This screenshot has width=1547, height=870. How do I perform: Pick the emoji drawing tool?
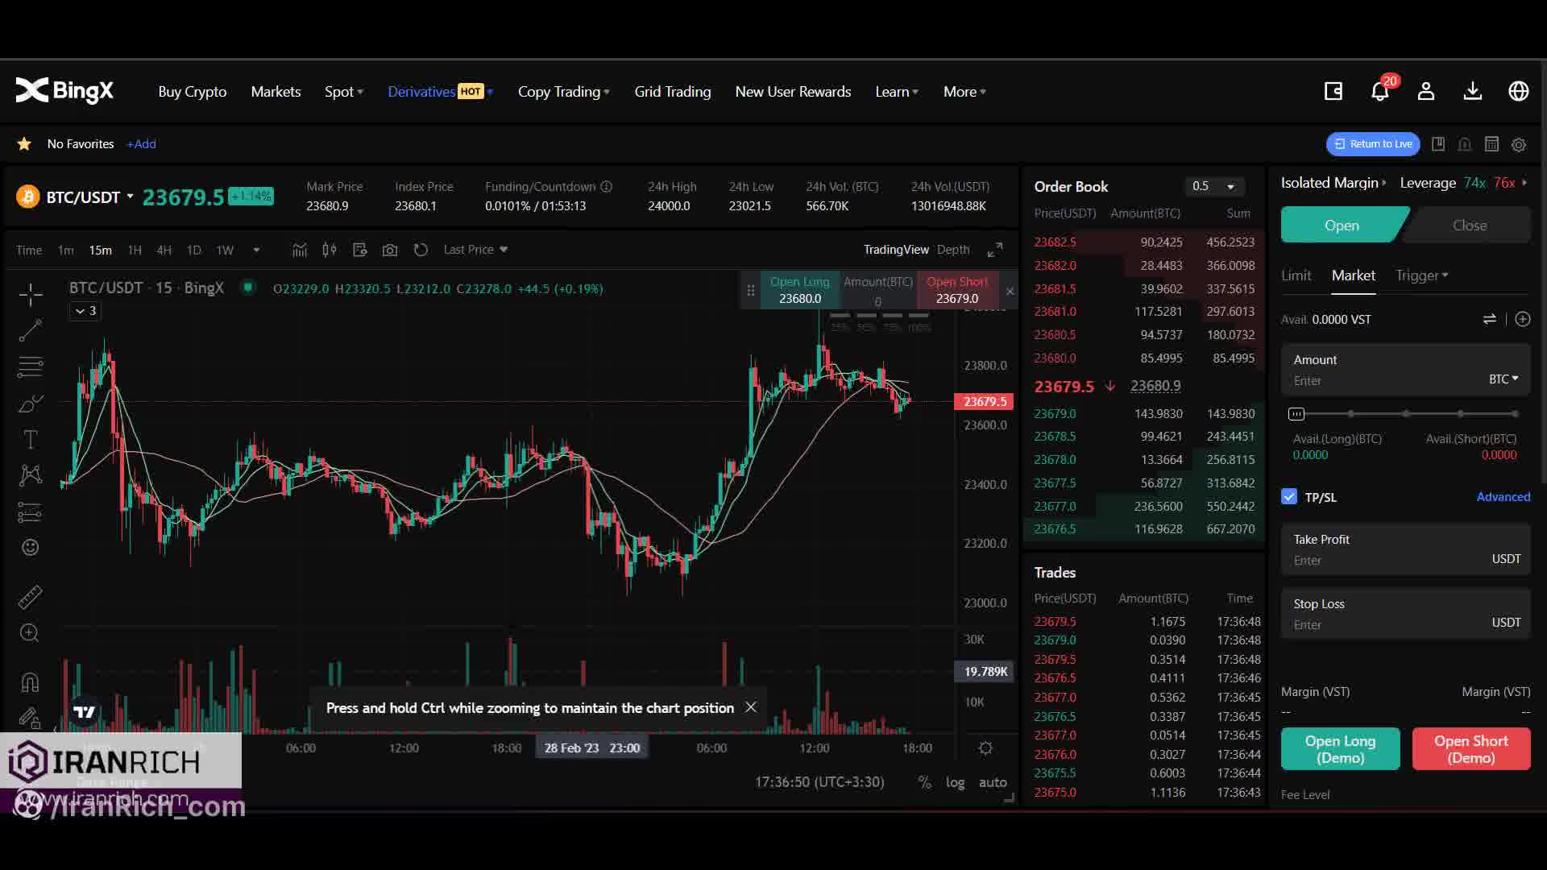click(x=30, y=547)
